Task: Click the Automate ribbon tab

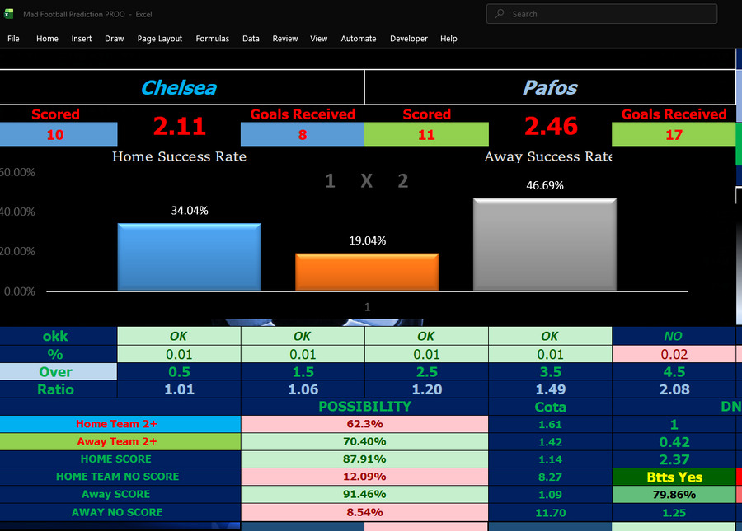Action: coord(358,38)
